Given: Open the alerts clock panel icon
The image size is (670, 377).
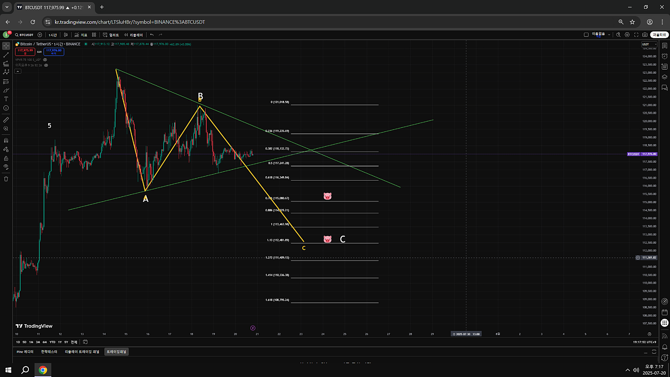Looking at the screenshot, I should pyautogui.click(x=665, y=56).
